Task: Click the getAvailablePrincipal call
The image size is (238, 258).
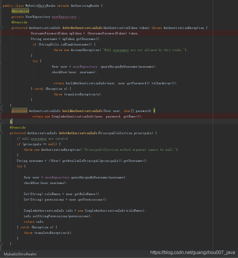Action: click(80, 161)
